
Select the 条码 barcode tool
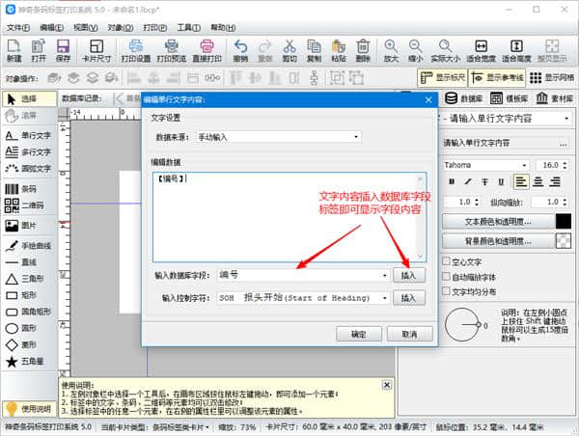click(x=26, y=189)
